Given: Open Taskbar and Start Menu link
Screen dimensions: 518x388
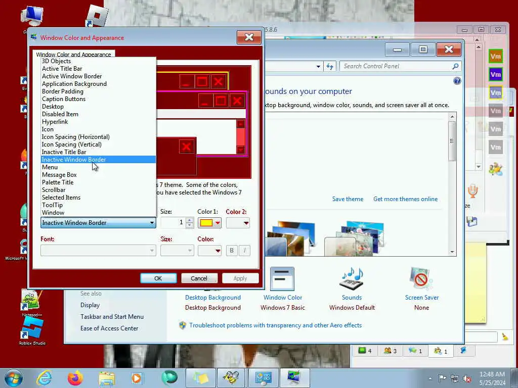Looking at the screenshot, I should pyautogui.click(x=112, y=317).
